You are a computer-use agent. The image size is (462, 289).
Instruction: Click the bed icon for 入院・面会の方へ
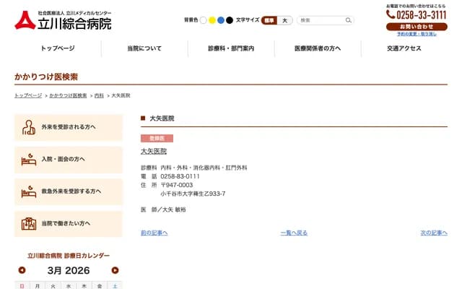pyautogui.click(x=29, y=160)
